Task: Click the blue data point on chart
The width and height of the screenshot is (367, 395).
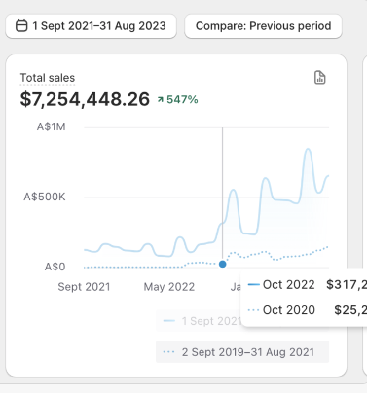Action: click(222, 264)
